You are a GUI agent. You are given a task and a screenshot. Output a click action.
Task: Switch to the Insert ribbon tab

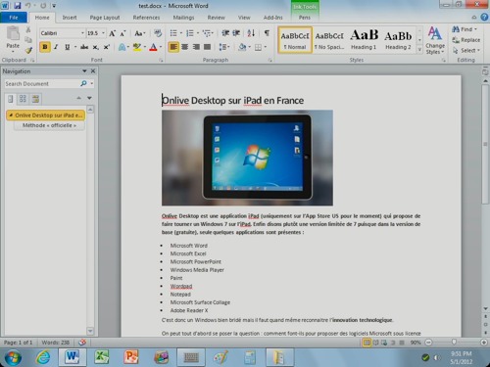point(70,18)
